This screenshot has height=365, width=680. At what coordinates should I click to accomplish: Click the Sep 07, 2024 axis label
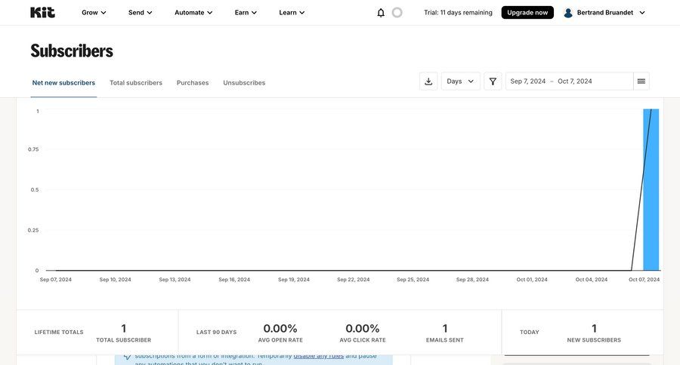(55, 280)
